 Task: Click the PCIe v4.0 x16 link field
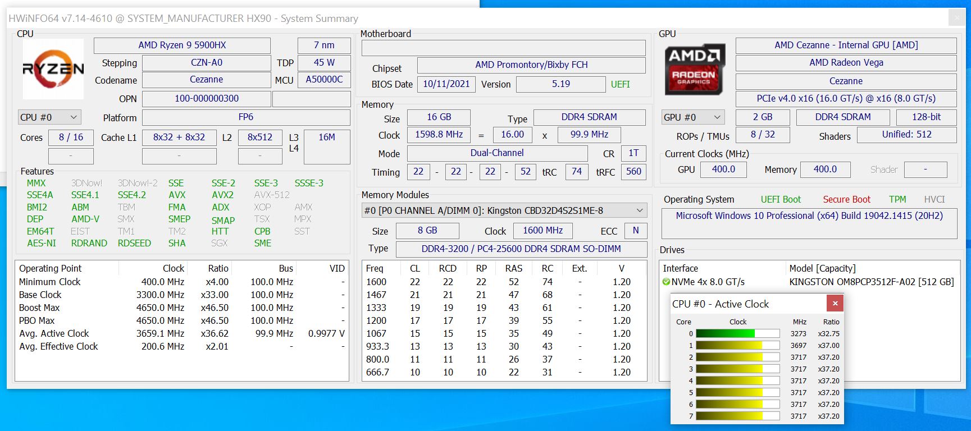(x=846, y=99)
